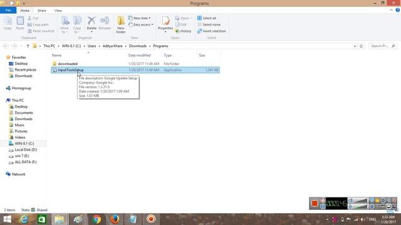The image size is (401, 225).
Task: Click Copy path in Clipboard group
Action: [x=38, y=25]
